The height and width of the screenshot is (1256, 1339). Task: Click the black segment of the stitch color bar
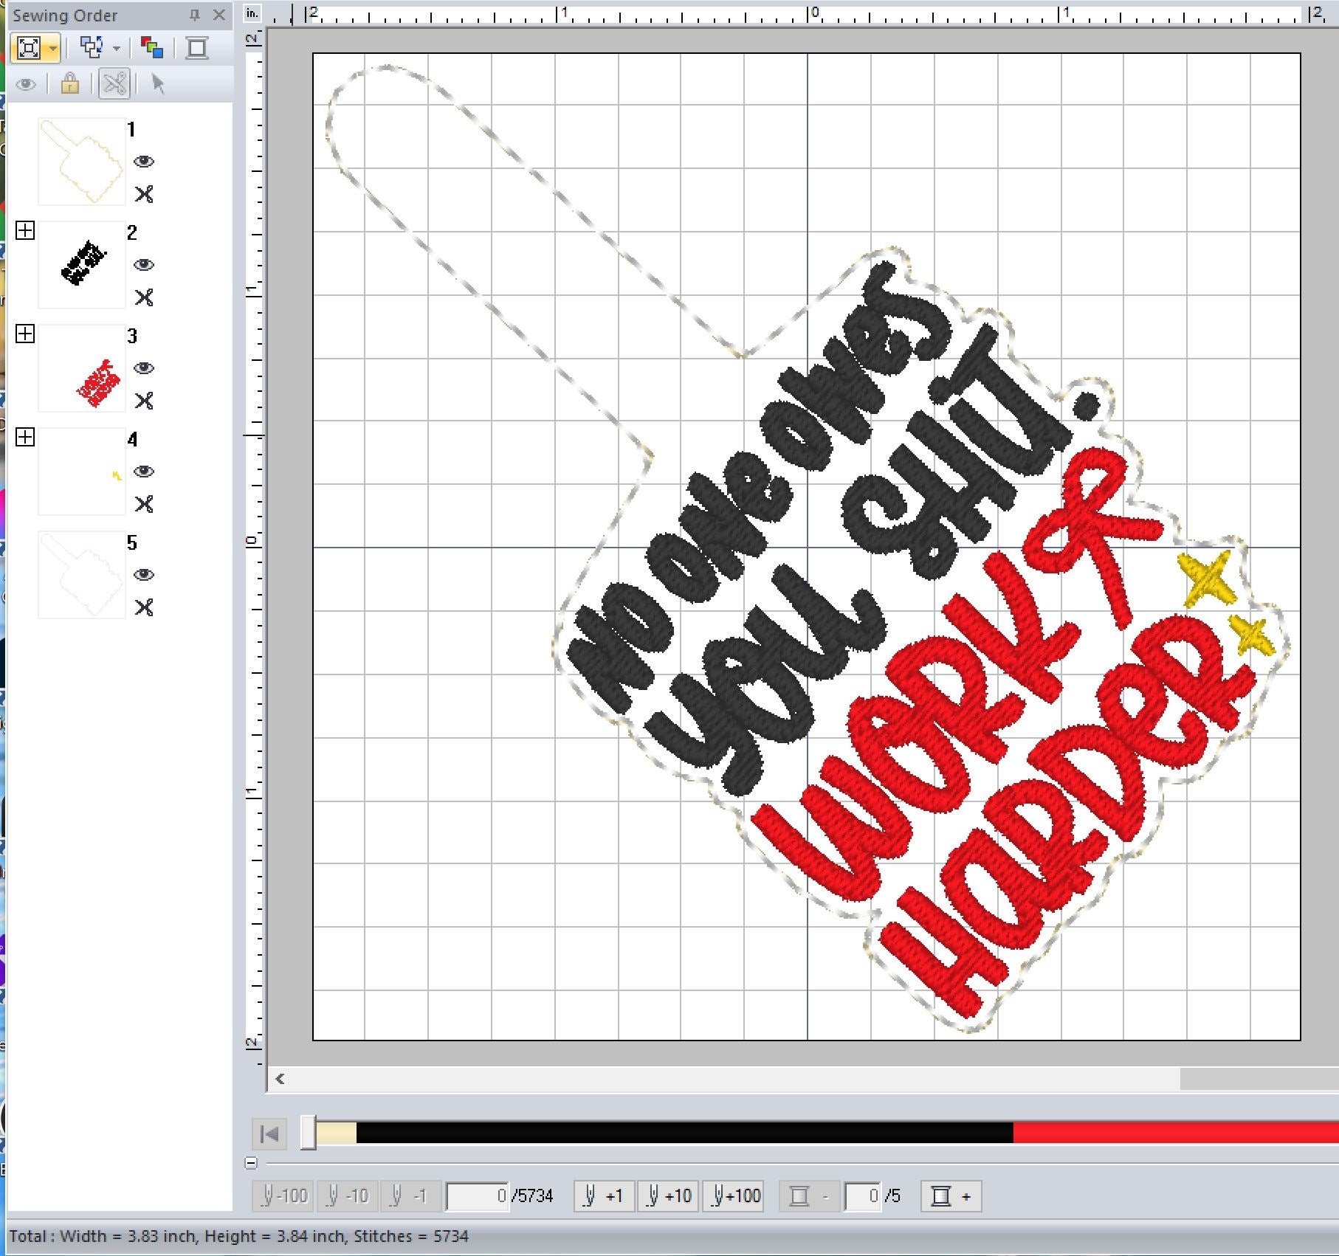click(684, 1133)
